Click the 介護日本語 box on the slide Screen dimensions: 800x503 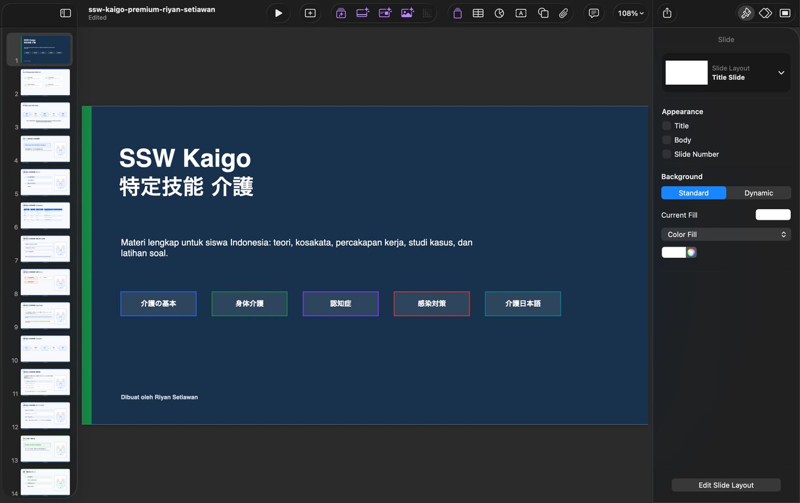pos(523,304)
